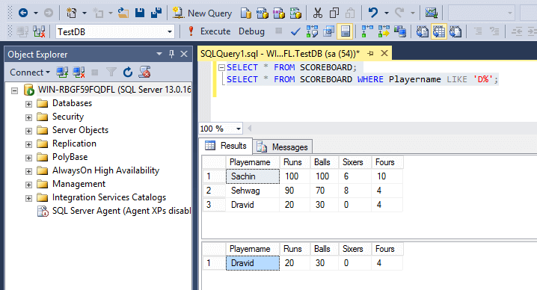This screenshot has height=290, width=537.
Task: Toggle Include Client Statistics
Action: pyautogui.click(x=400, y=32)
